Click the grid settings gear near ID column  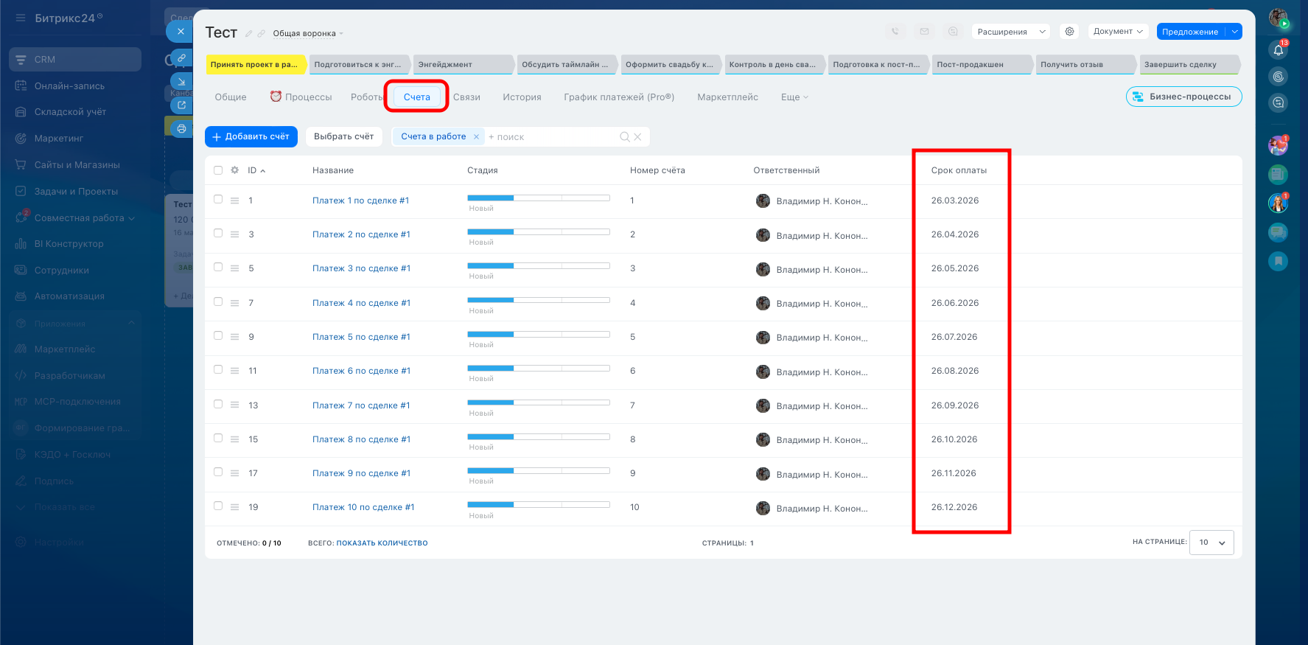click(x=234, y=170)
